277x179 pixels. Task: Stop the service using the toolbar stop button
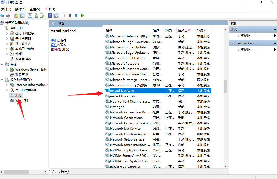coord(70,15)
